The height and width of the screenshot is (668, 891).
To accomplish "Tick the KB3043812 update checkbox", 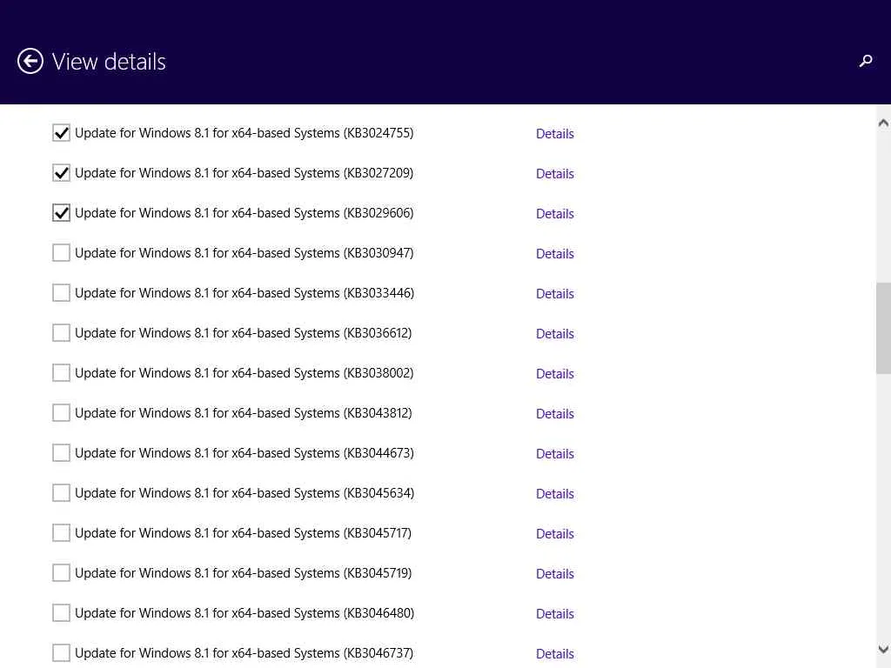I will [61, 413].
